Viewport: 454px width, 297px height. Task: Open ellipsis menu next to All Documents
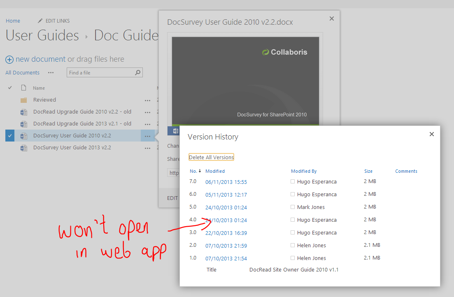coord(51,73)
